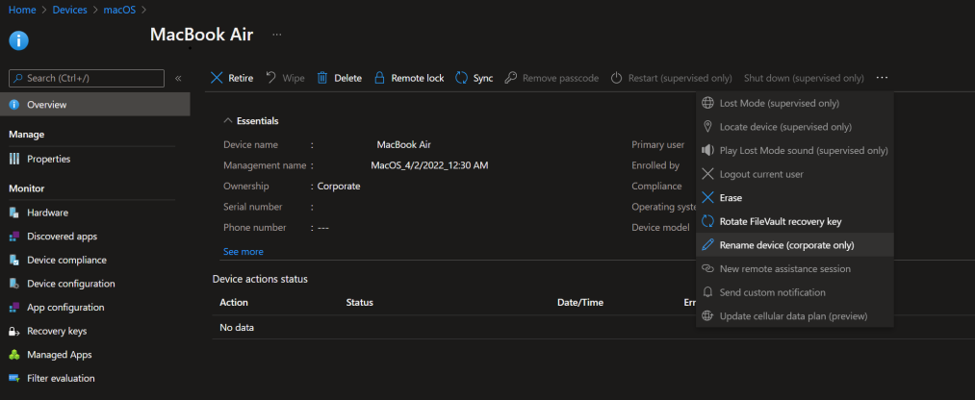Viewport: 975px width, 400px height.
Task: Click the Shut down (supervised only) button
Action: point(804,78)
